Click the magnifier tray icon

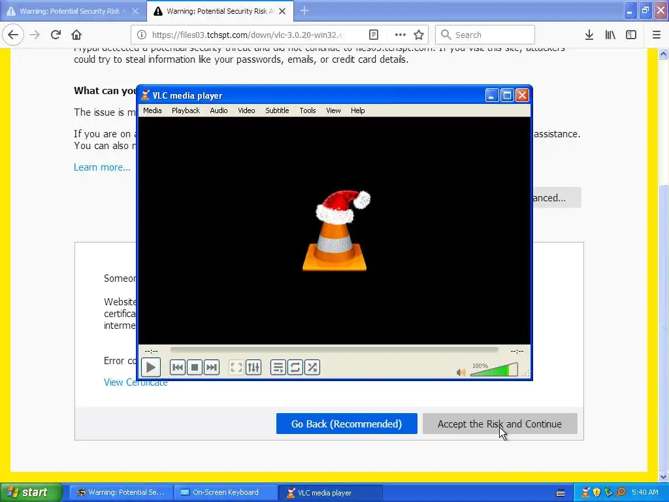click(621, 492)
